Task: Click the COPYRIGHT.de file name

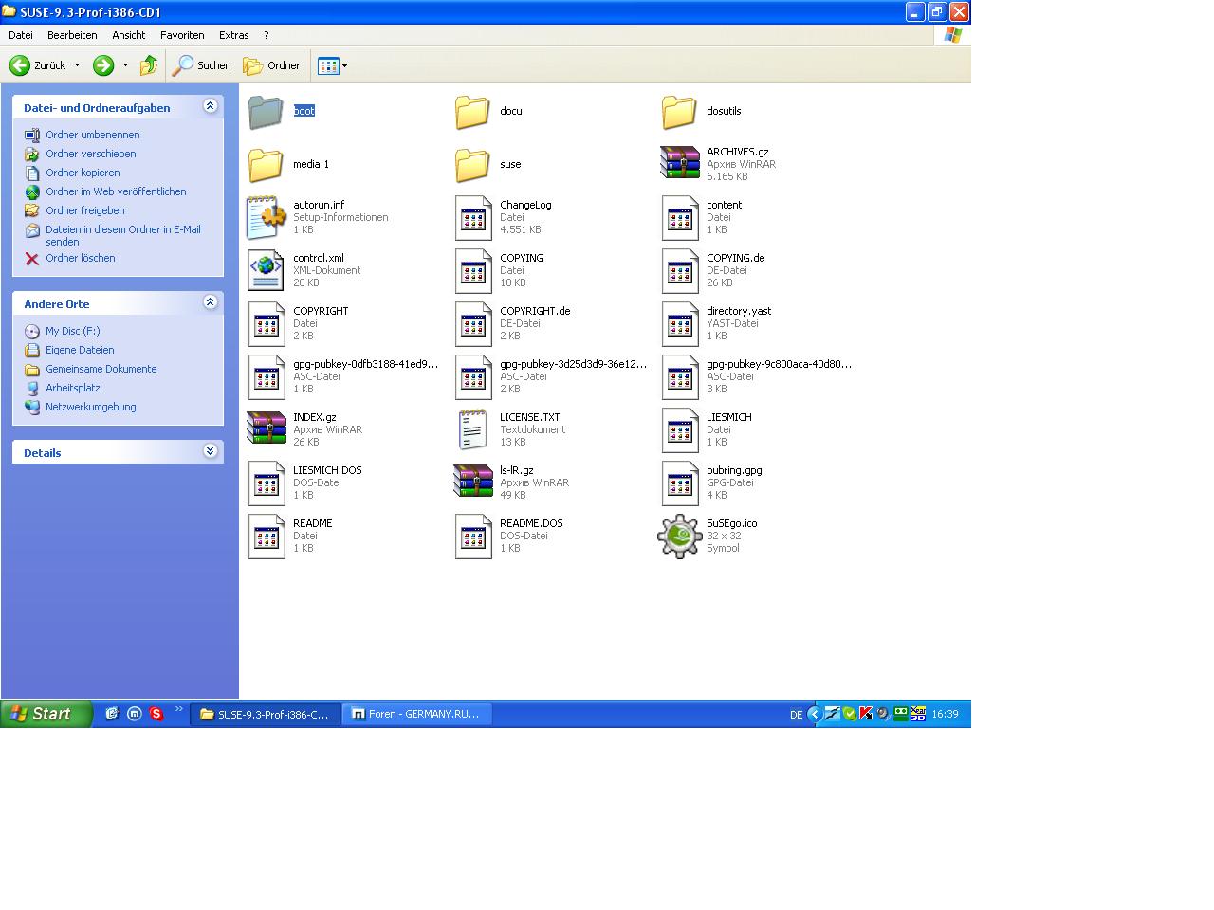Action: pos(535,311)
